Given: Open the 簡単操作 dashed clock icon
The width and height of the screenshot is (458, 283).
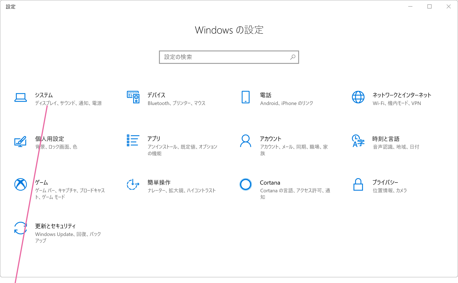Looking at the screenshot, I should (x=133, y=184).
